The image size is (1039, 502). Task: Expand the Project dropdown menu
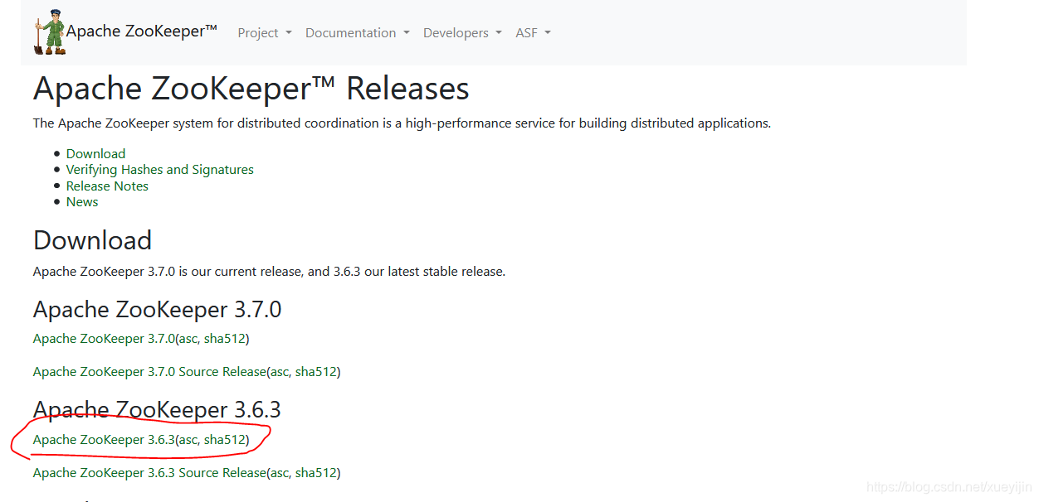tap(265, 33)
